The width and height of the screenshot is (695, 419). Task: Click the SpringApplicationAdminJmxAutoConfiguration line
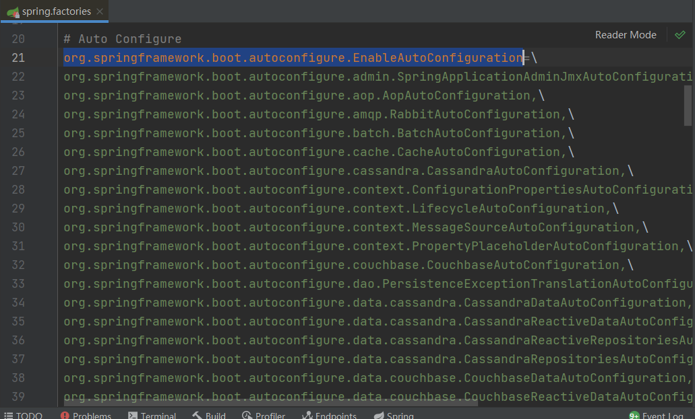click(x=377, y=77)
